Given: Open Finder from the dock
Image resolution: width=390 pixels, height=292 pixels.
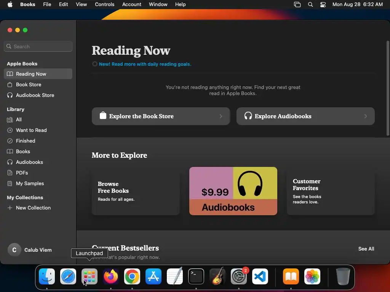Looking at the screenshot, I should pyautogui.click(x=47, y=276).
